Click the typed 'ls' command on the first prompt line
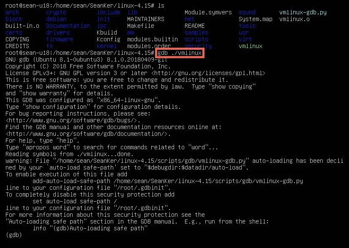This screenshot has height=248, width=349. (161, 5)
